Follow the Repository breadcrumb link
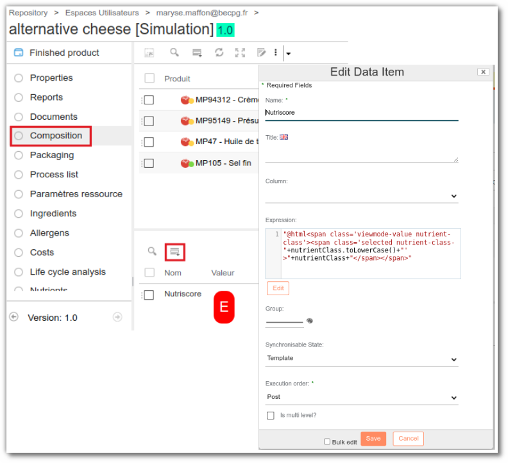The height and width of the screenshot is (463, 508). point(28,13)
